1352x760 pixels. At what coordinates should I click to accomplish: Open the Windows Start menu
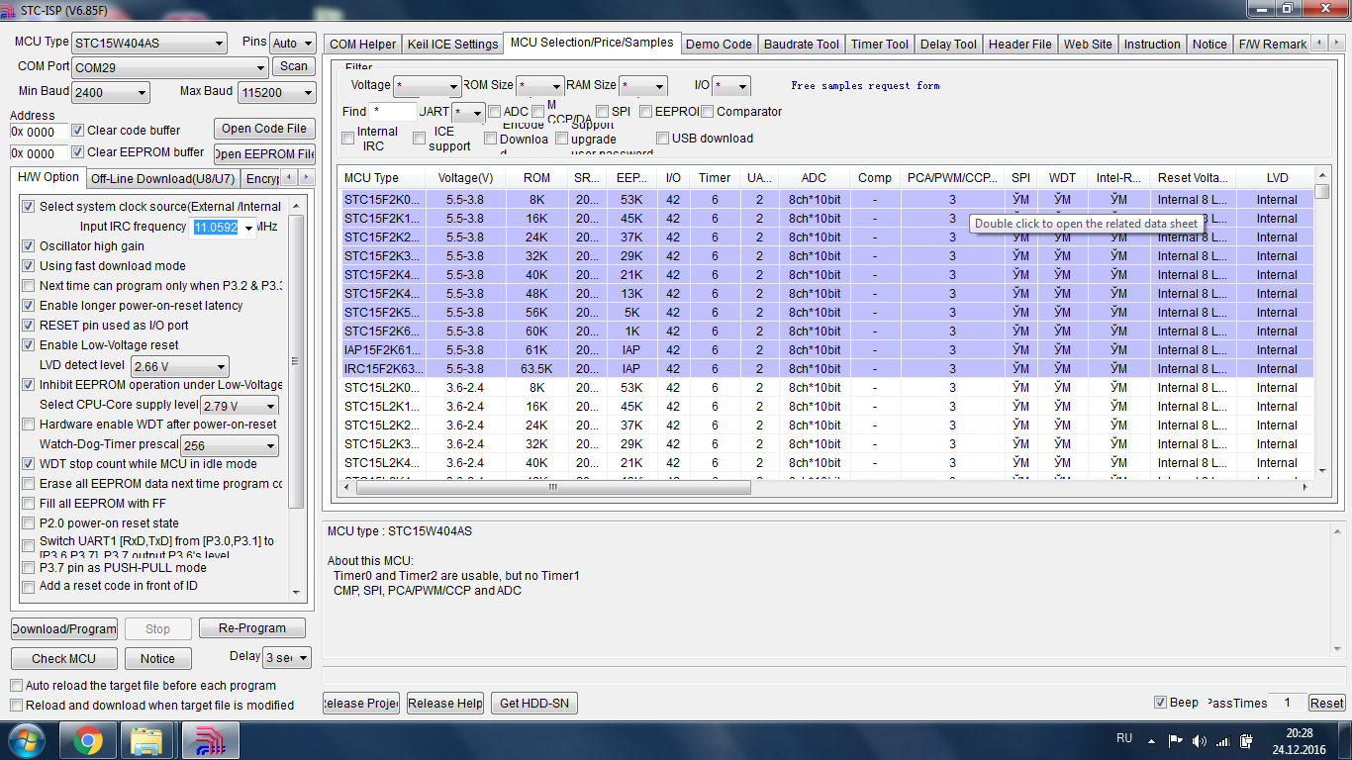tap(26, 740)
